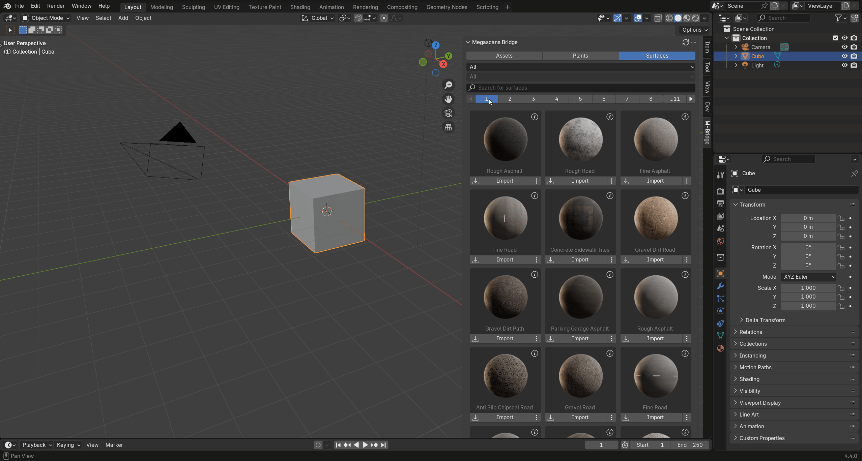Click the Search for surfaces field

[580, 88]
